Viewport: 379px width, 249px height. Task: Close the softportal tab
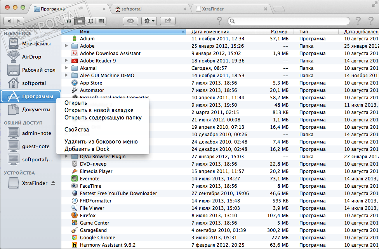click(x=185, y=9)
